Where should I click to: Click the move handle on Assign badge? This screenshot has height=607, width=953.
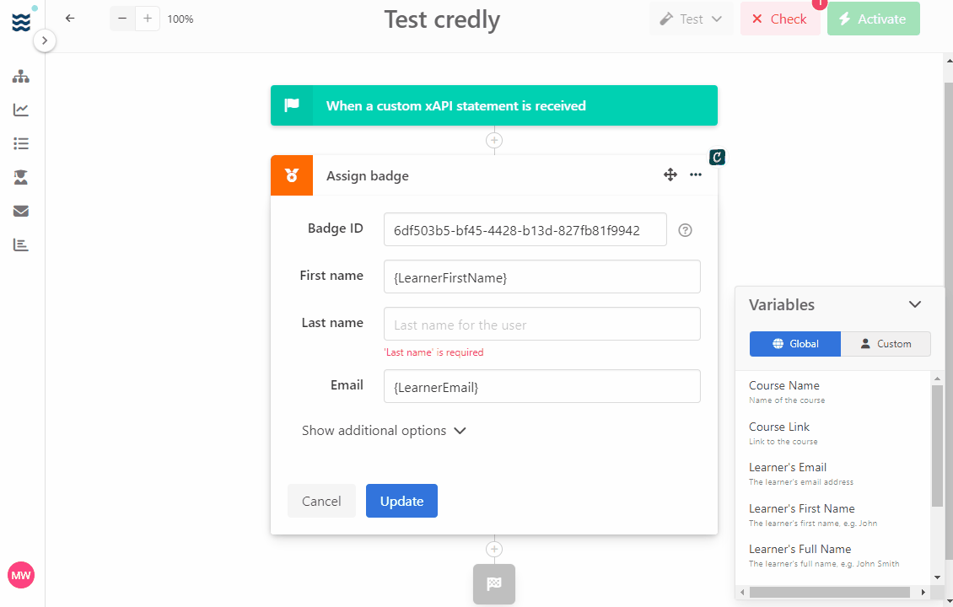click(x=670, y=175)
